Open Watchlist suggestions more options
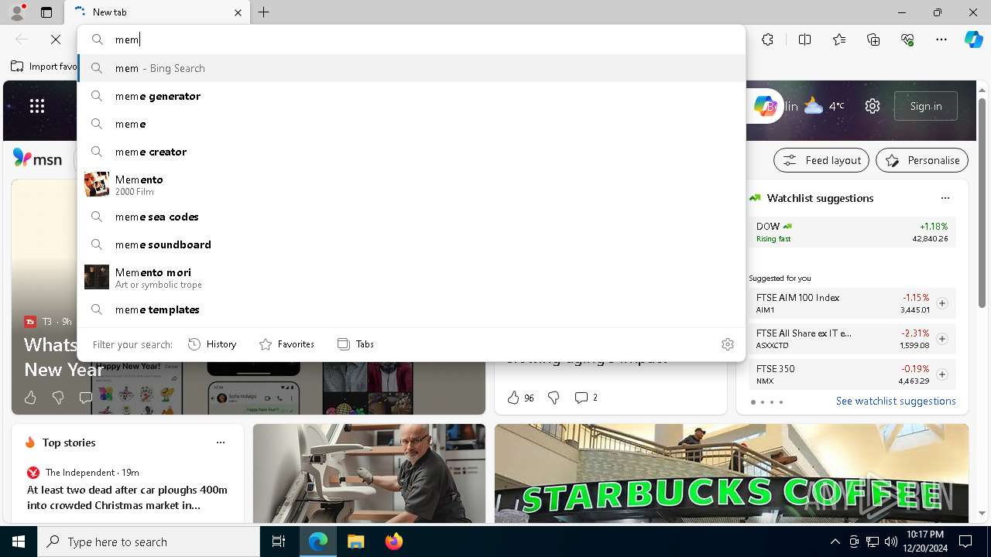 (x=945, y=198)
